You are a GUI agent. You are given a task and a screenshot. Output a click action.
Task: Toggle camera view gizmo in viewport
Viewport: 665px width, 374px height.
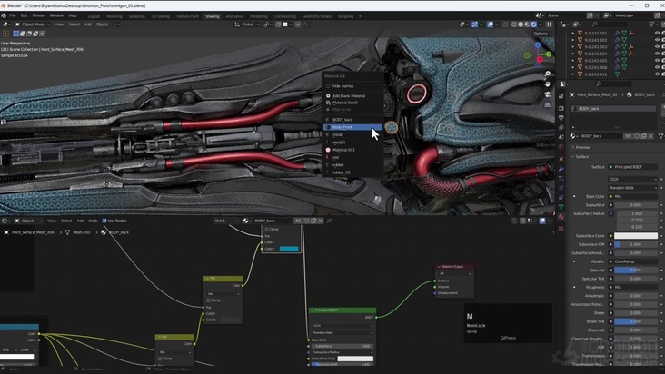point(548,94)
